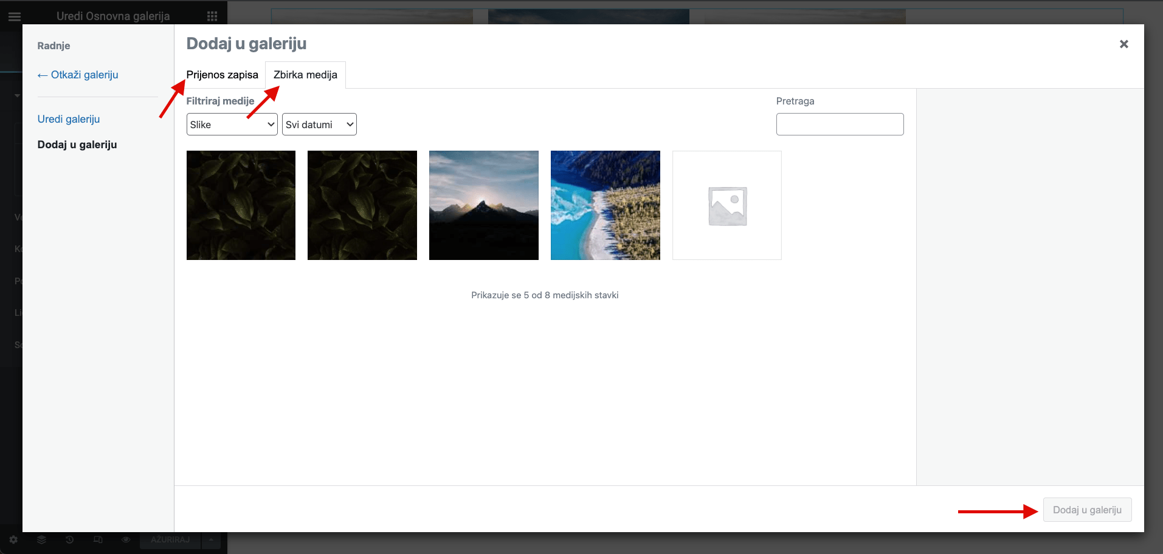
Task: Click the Otkaži galeriju link
Action: pyautogui.click(x=78, y=75)
